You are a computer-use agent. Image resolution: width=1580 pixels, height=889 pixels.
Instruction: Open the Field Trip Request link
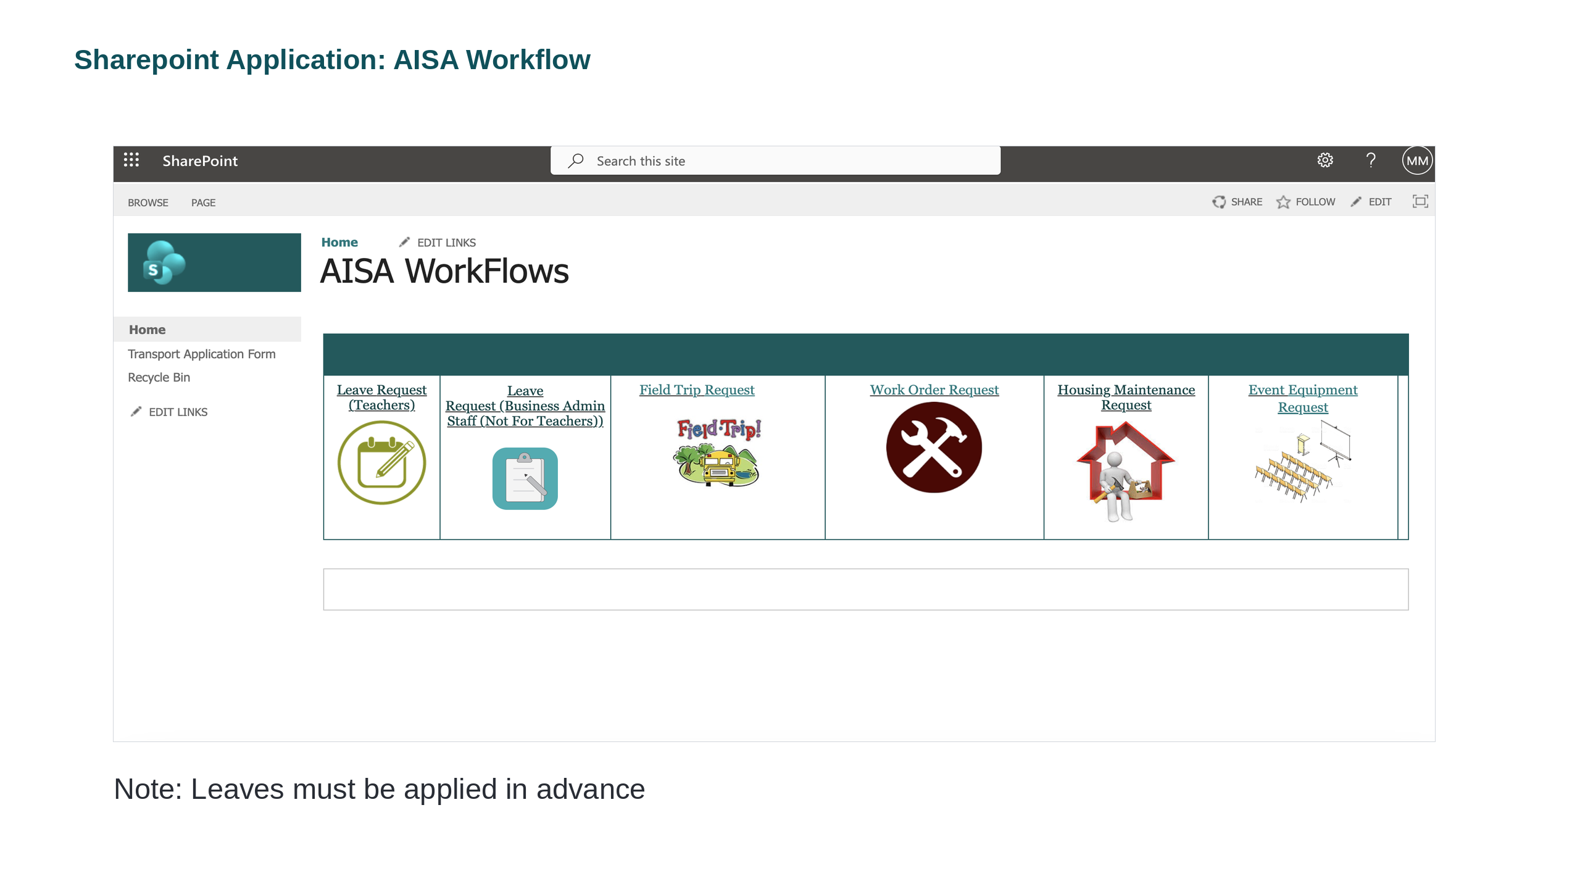[x=697, y=390]
